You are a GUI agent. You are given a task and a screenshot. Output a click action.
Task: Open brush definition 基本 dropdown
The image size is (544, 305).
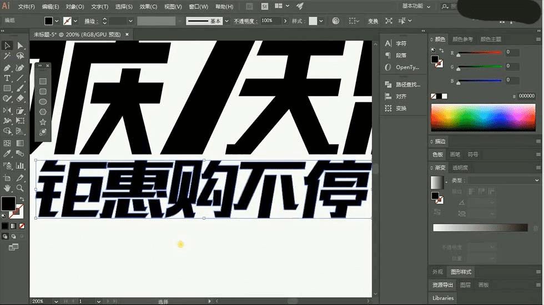click(226, 21)
